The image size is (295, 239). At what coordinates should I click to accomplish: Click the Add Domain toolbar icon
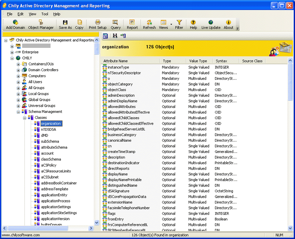click(x=16, y=25)
